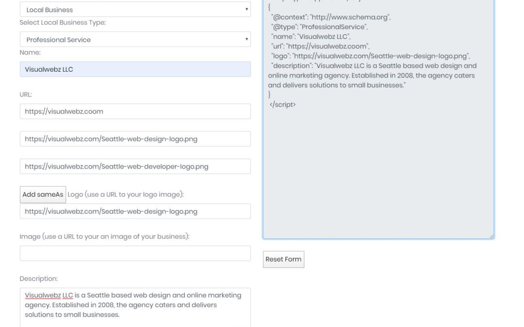
Task: Click the closing '</script>' tag text
Action: (283, 105)
